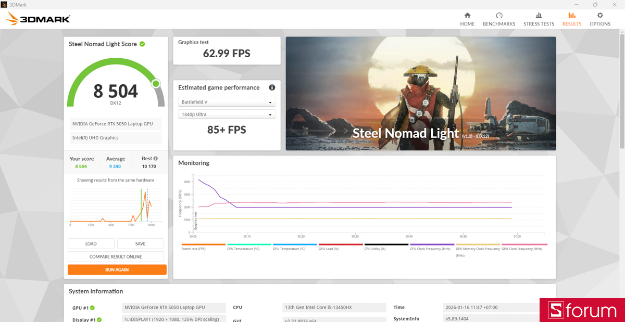The height and width of the screenshot is (322, 625).
Task: Open the Home page using the home icon
Action: pos(467,19)
